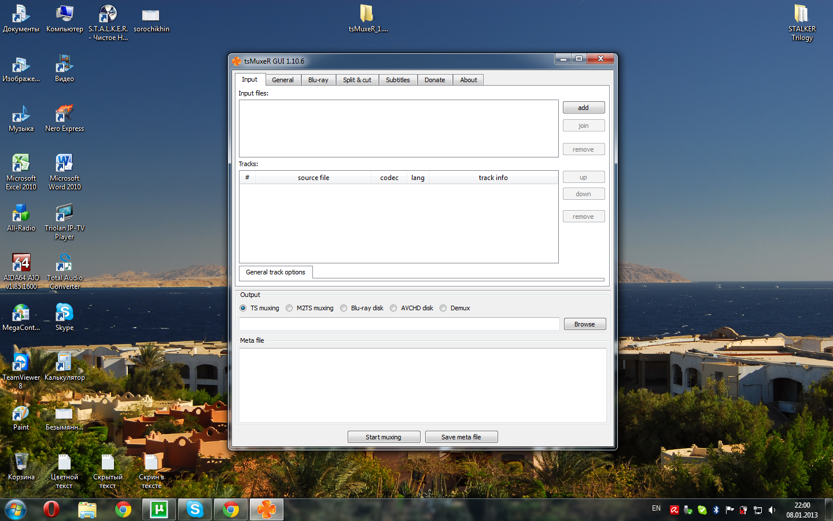Open the General tab
833x521 pixels.
click(283, 80)
